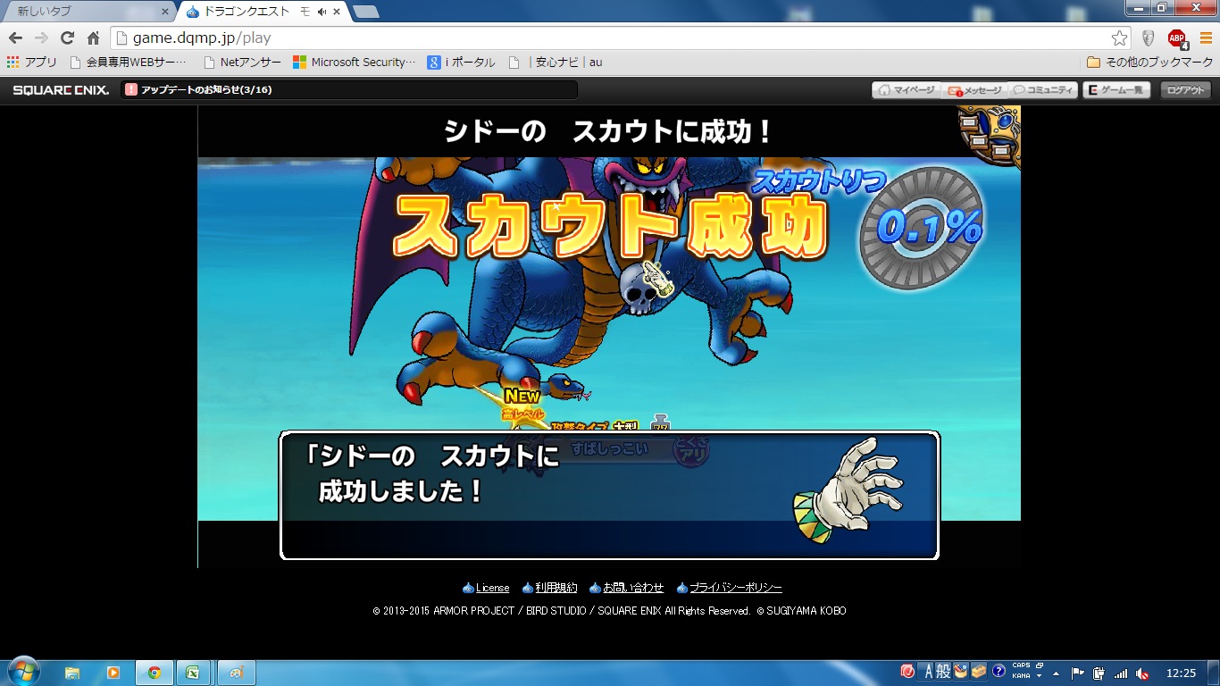Expand the その他のブックマーク folder
This screenshot has width=1220, height=686.
tap(1146, 63)
